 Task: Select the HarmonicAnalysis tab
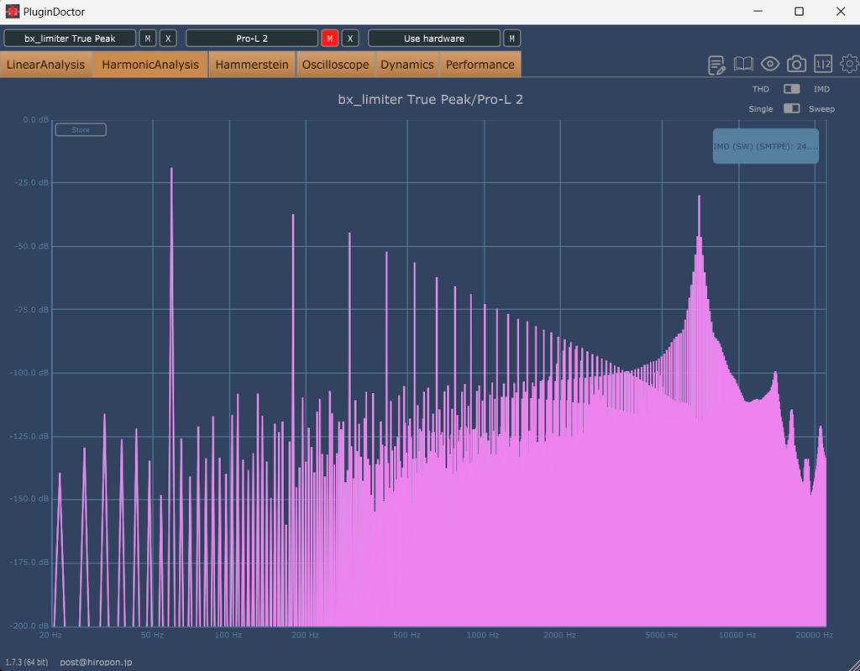[150, 65]
